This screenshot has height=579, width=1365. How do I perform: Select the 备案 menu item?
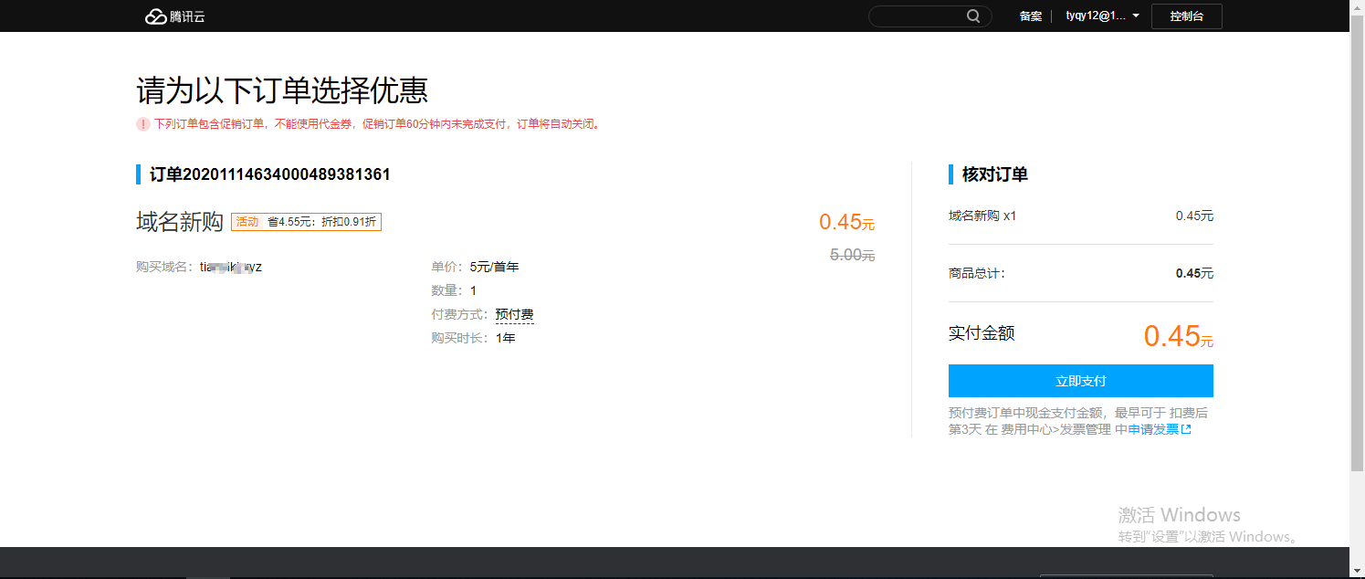click(x=1030, y=16)
